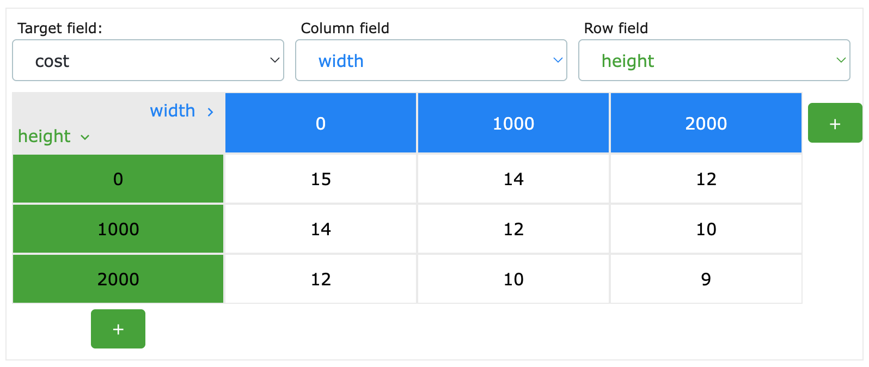Click the cell showing 14 under column 1000
869x367 pixels.
coord(513,179)
